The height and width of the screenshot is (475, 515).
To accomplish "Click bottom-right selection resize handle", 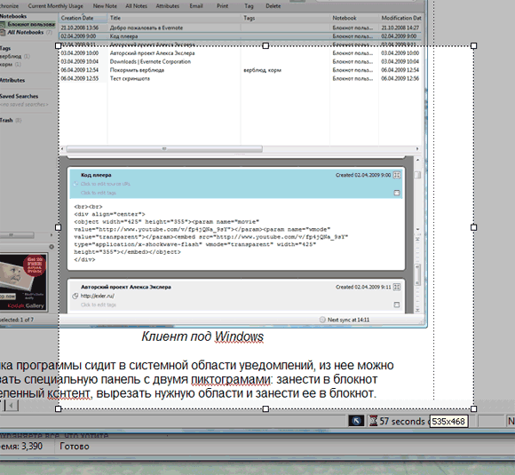I will click(x=473, y=408).
